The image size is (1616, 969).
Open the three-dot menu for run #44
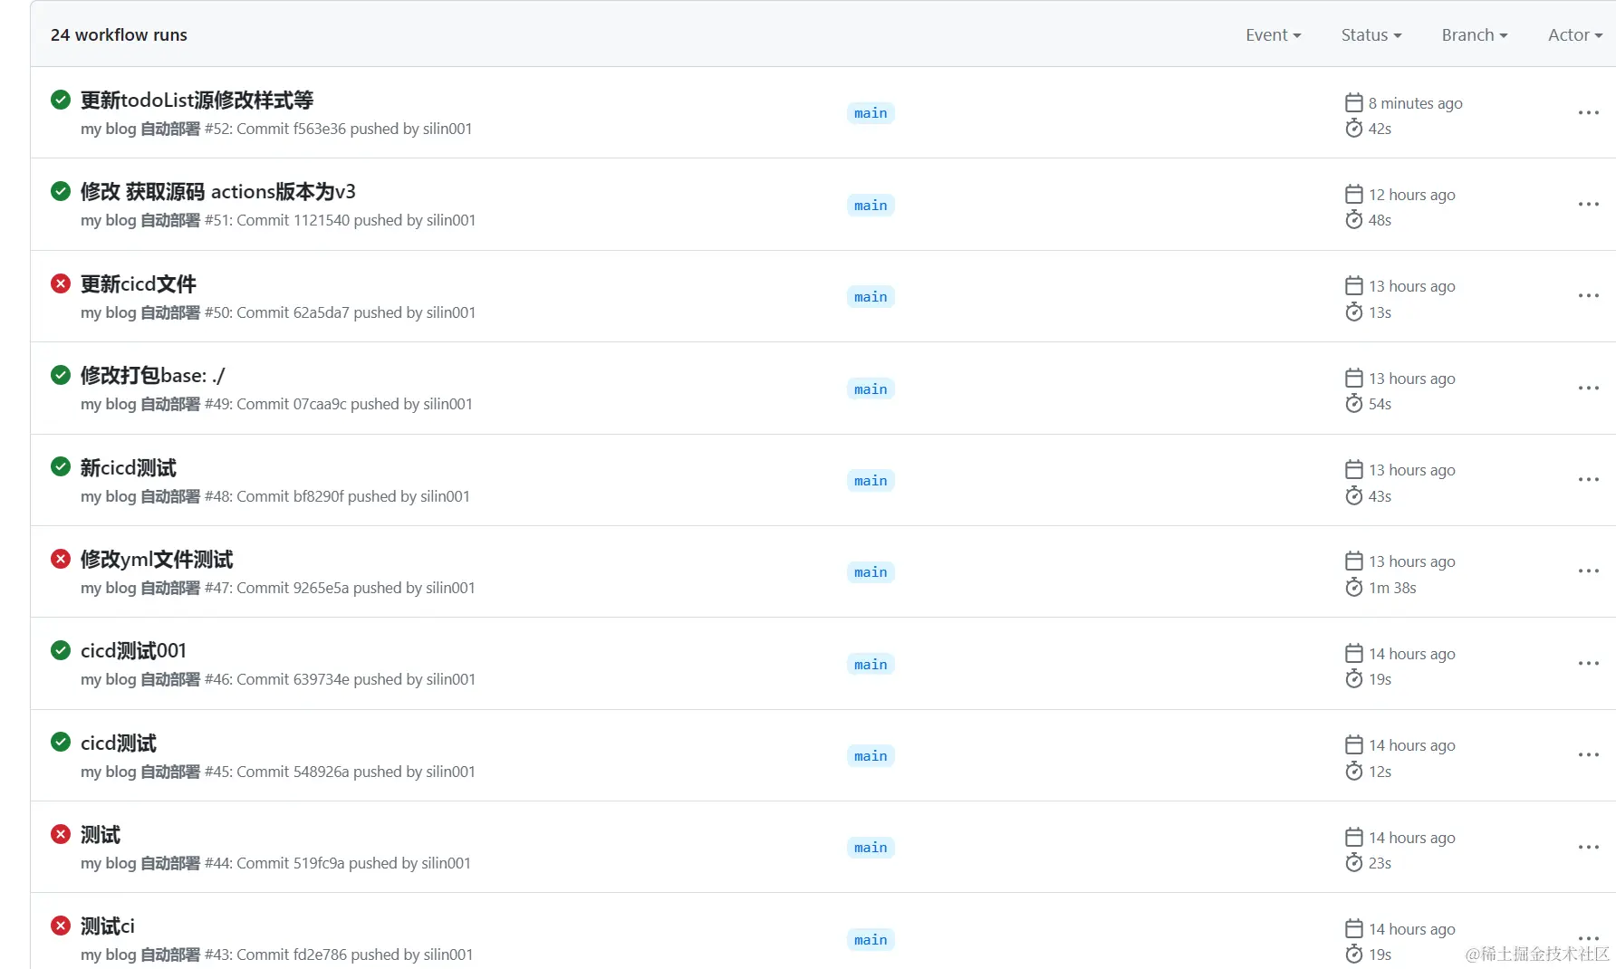pos(1588,848)
